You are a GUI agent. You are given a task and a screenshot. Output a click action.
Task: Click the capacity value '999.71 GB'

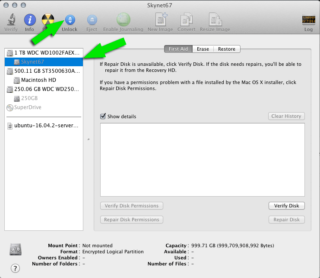click(203, 246)
